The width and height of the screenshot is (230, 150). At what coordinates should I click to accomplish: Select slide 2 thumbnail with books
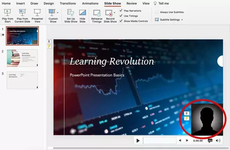pyautogui.click(x=22, y=58)
